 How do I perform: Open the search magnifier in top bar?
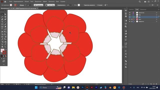(140, 2)
